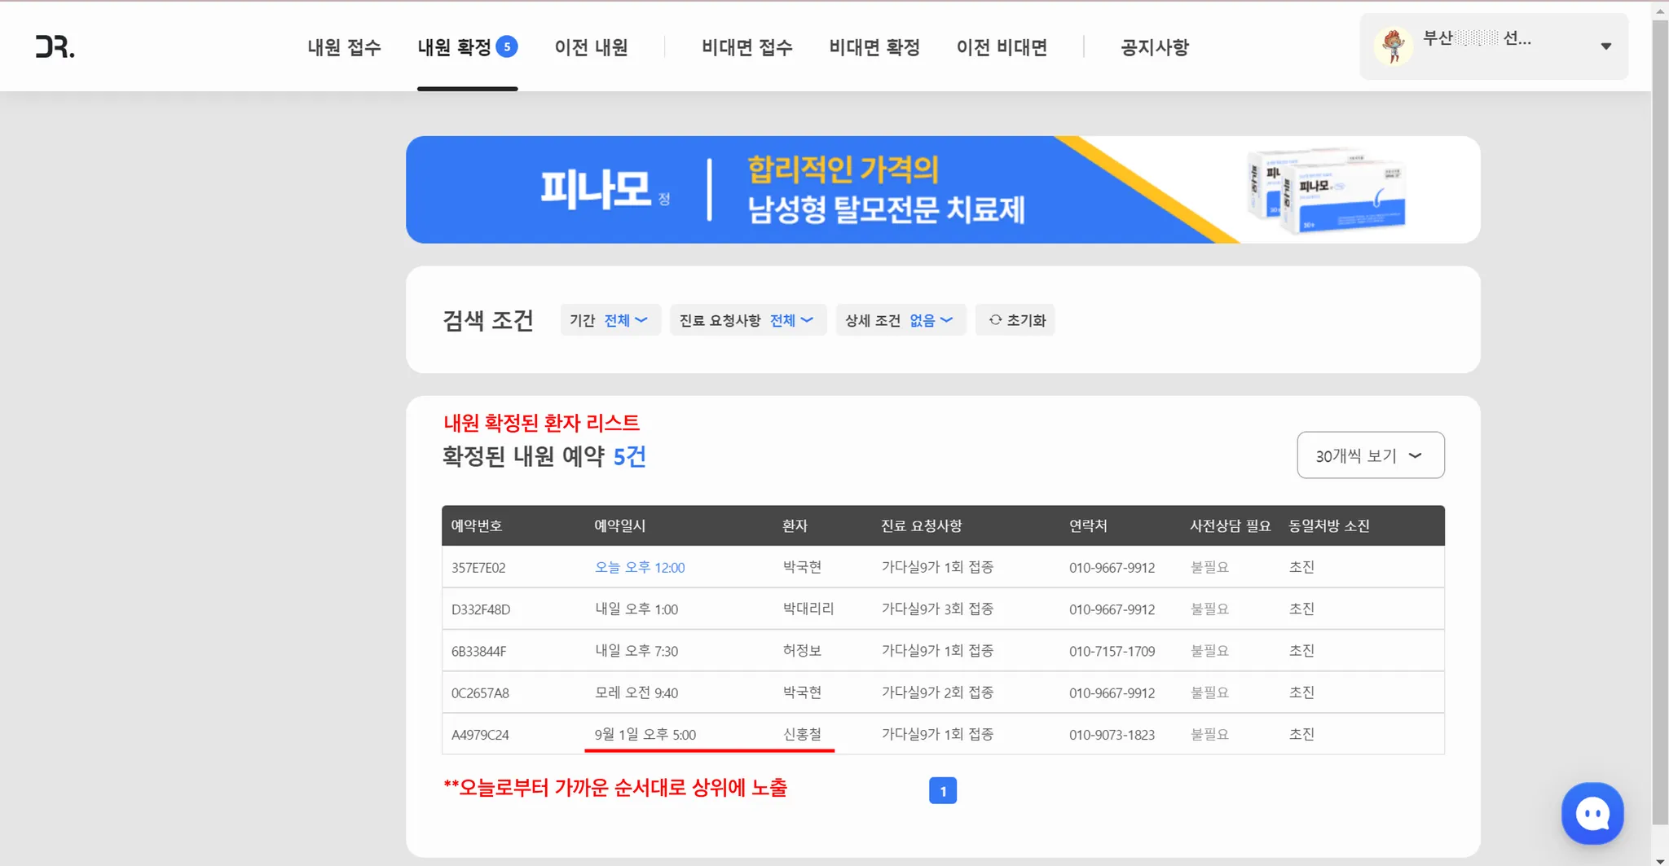Click 가다실9가 2회 접종 request cell
Screen dimensions: 1669x866
(937, 693)
